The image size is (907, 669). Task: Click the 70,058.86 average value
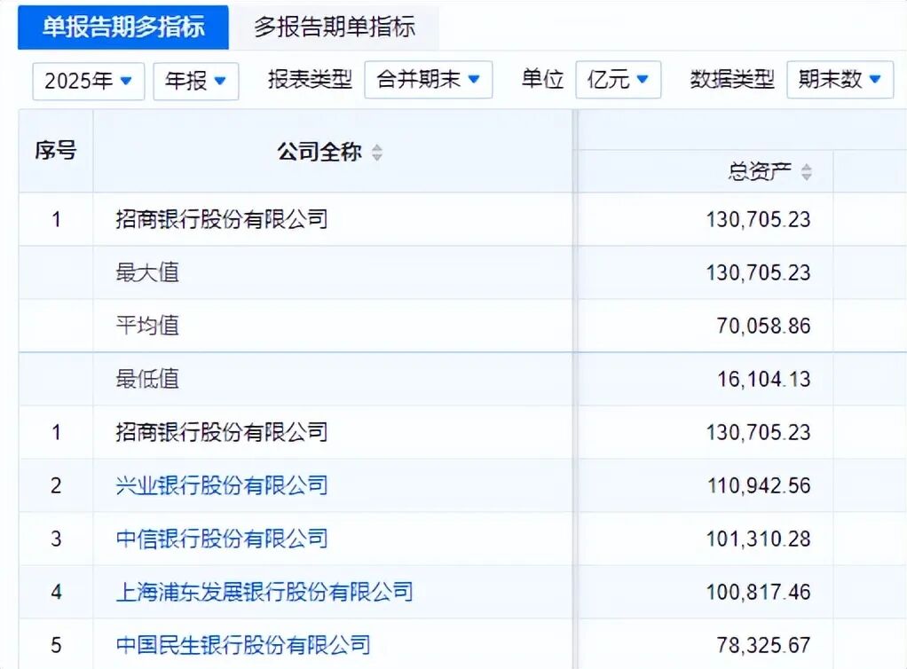[x=763, y=327]
